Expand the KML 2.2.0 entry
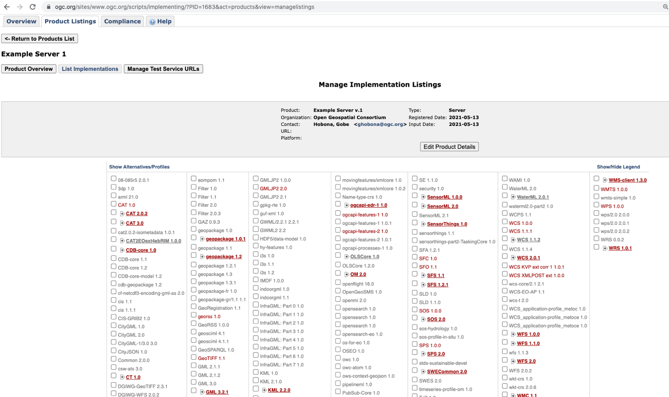Viewport: 669px width, 397px height. click(264, 390)
